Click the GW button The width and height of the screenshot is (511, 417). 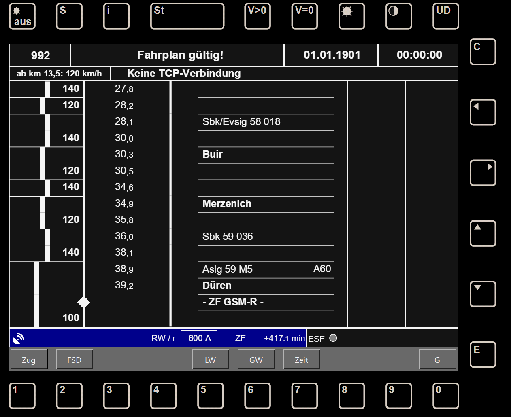click(256, 360)
